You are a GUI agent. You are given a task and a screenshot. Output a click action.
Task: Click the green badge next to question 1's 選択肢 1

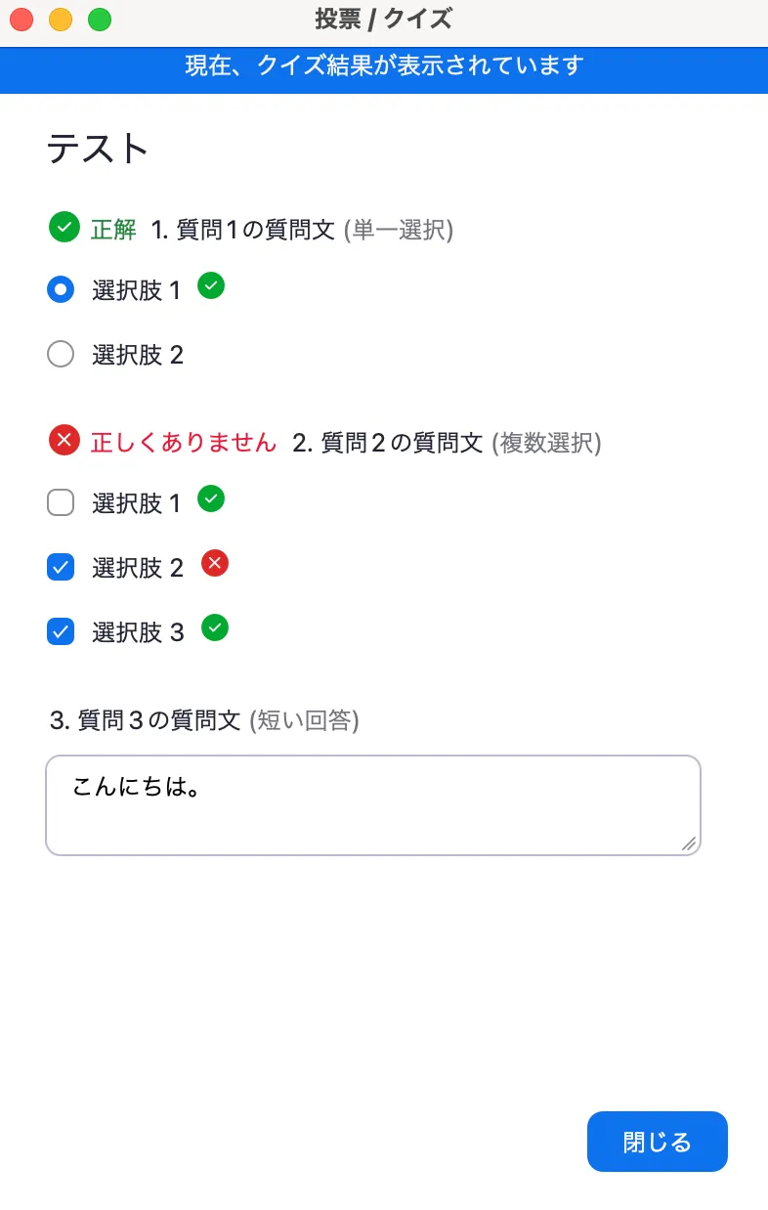click(x=211, y=286)
